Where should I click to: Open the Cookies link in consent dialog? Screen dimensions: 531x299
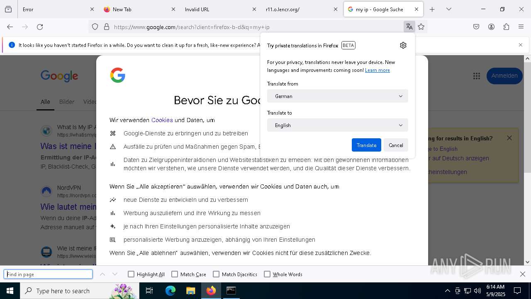[162, 120]
